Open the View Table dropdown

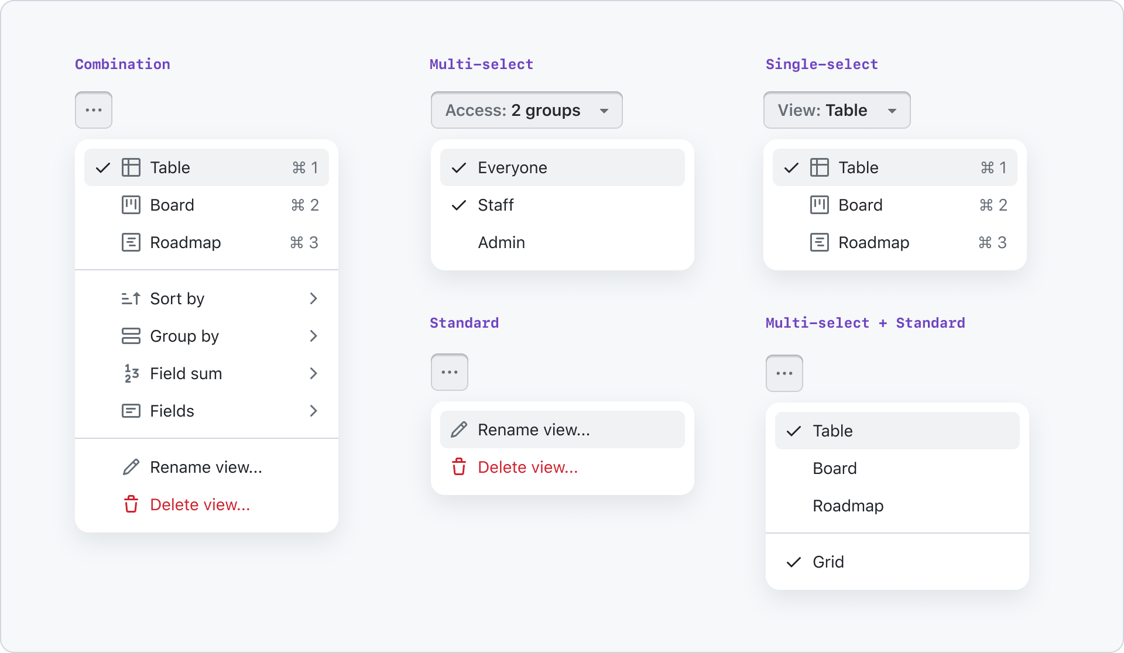[835, 111]
